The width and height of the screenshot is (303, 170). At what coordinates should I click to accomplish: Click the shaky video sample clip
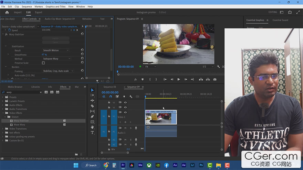pos(161,117)
